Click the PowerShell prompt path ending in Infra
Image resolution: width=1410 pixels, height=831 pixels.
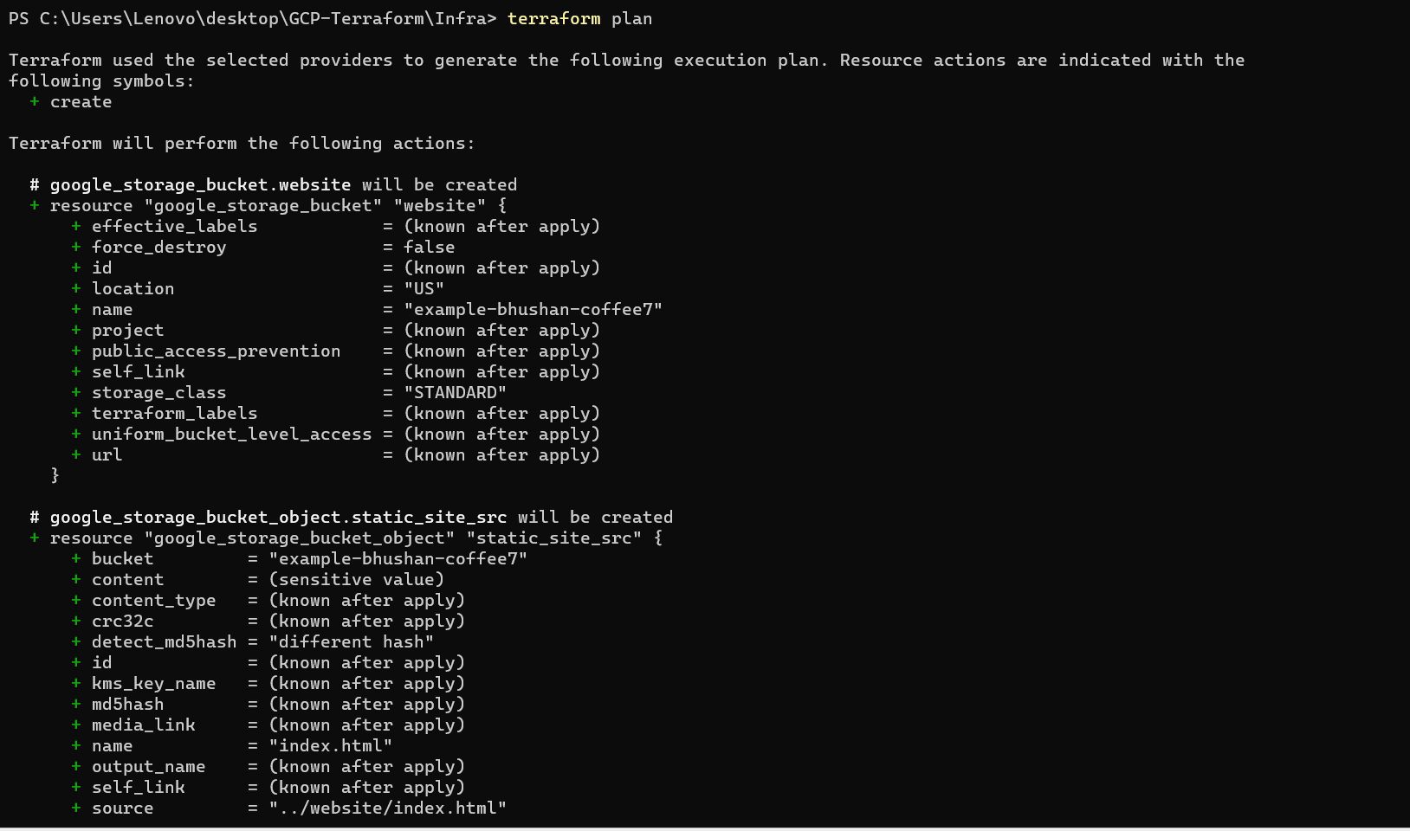click(x=252, y=19)
